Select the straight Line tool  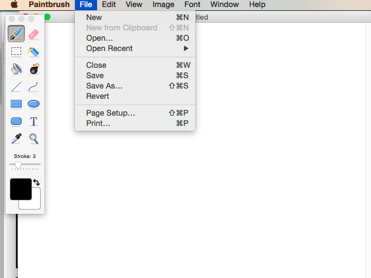16,87
